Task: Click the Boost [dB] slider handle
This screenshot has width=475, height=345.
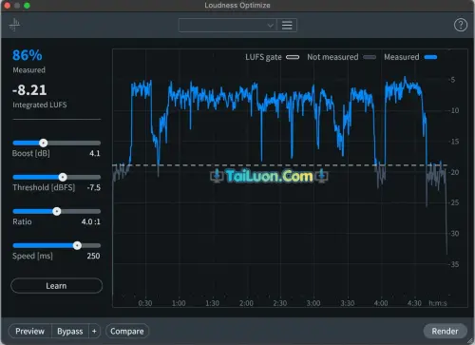Action: point(44,144)
